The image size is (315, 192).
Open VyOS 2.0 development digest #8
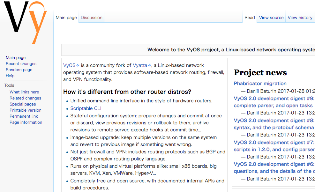[274, 124]
